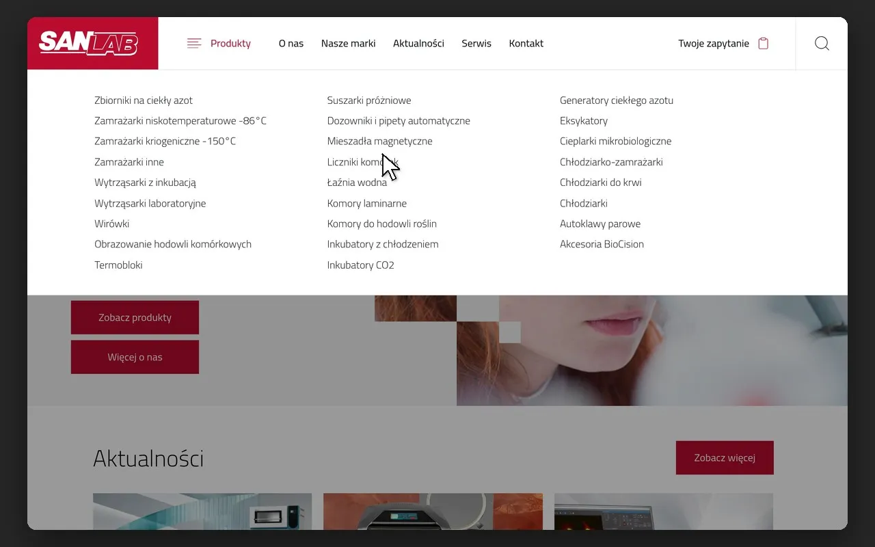Click the SANLAB logo
The height and width of the screenshot is (547, 875).
[89, 43]
